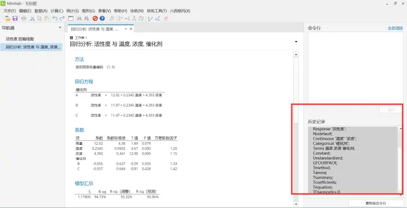The width and height of the screenshot is (407, 208).
Task: Click the output pane scroll-up arrow
Action: tap(296, 54)
